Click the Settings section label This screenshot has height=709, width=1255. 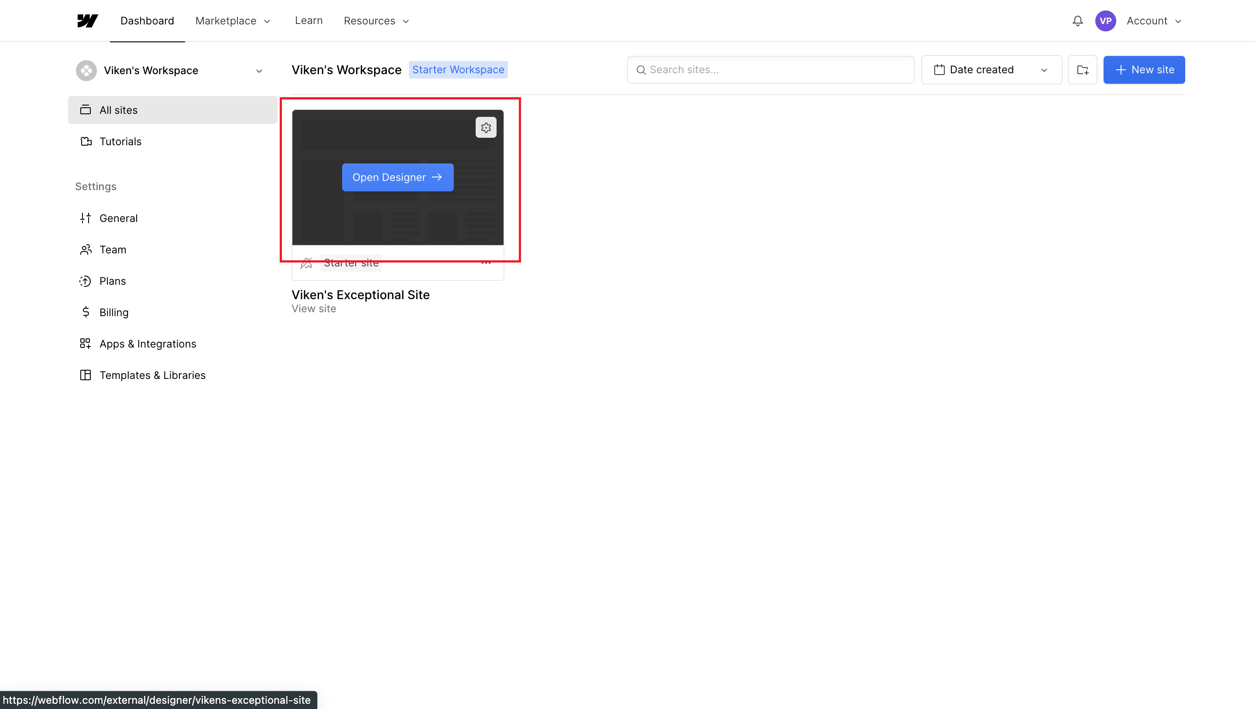pyautogui.click(x=96, y=187)
